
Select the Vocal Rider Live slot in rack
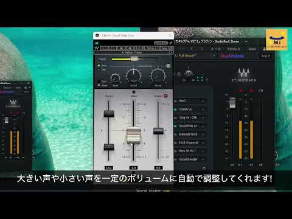(x=189, y=126)
